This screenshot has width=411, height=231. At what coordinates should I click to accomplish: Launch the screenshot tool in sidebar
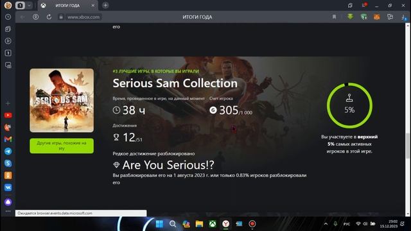(8, 65)
